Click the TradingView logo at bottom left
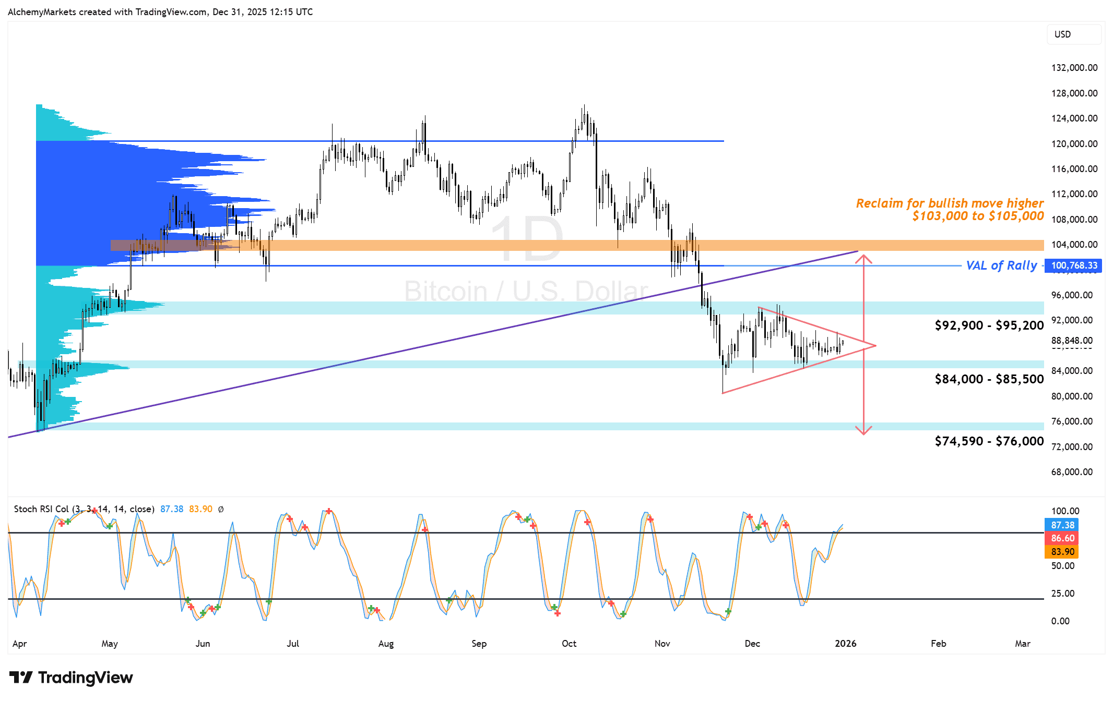This screenshot has width=1113, height=701. (x=71, y=678)
